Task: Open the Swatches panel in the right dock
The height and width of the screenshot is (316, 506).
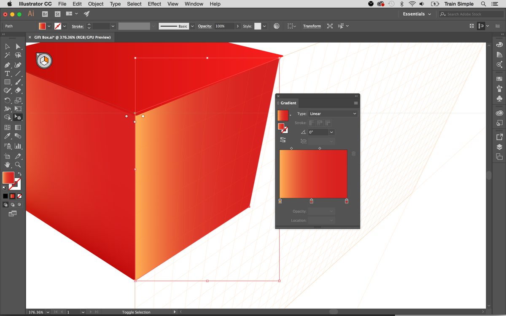Action: (499, 78)
